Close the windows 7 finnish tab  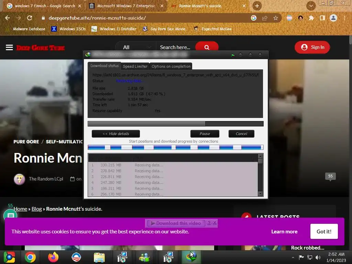(80, 6)
